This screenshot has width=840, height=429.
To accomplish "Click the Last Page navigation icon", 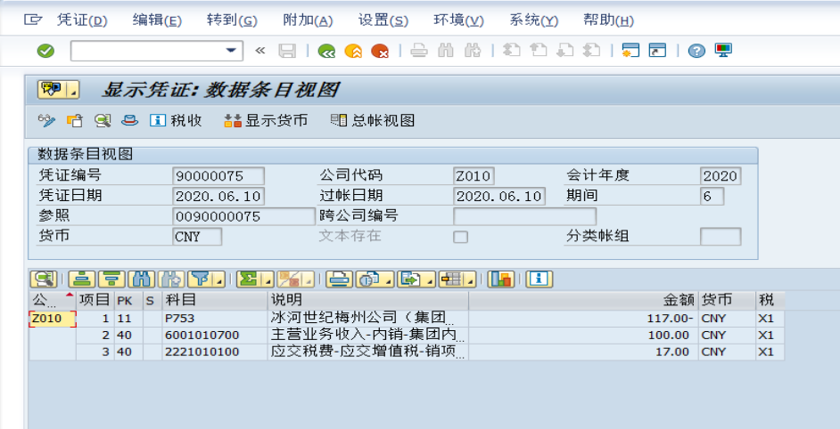I will [591, 51].
